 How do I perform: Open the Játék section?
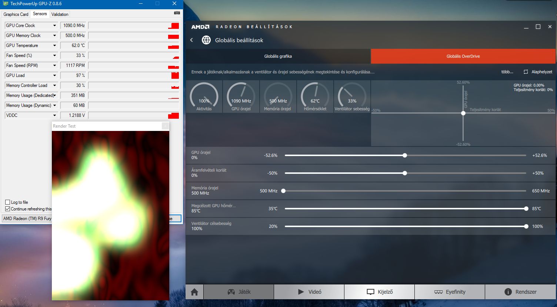pos(239,292)
